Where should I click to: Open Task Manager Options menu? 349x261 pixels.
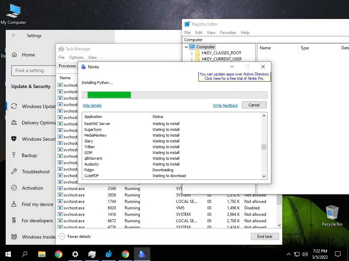click(76, 57)
